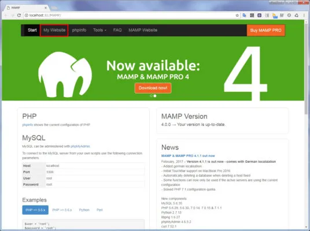Select the PHP <= 5.5.x example tab
Viewport: 310px width, 231px height.
(x=35, y=210)
